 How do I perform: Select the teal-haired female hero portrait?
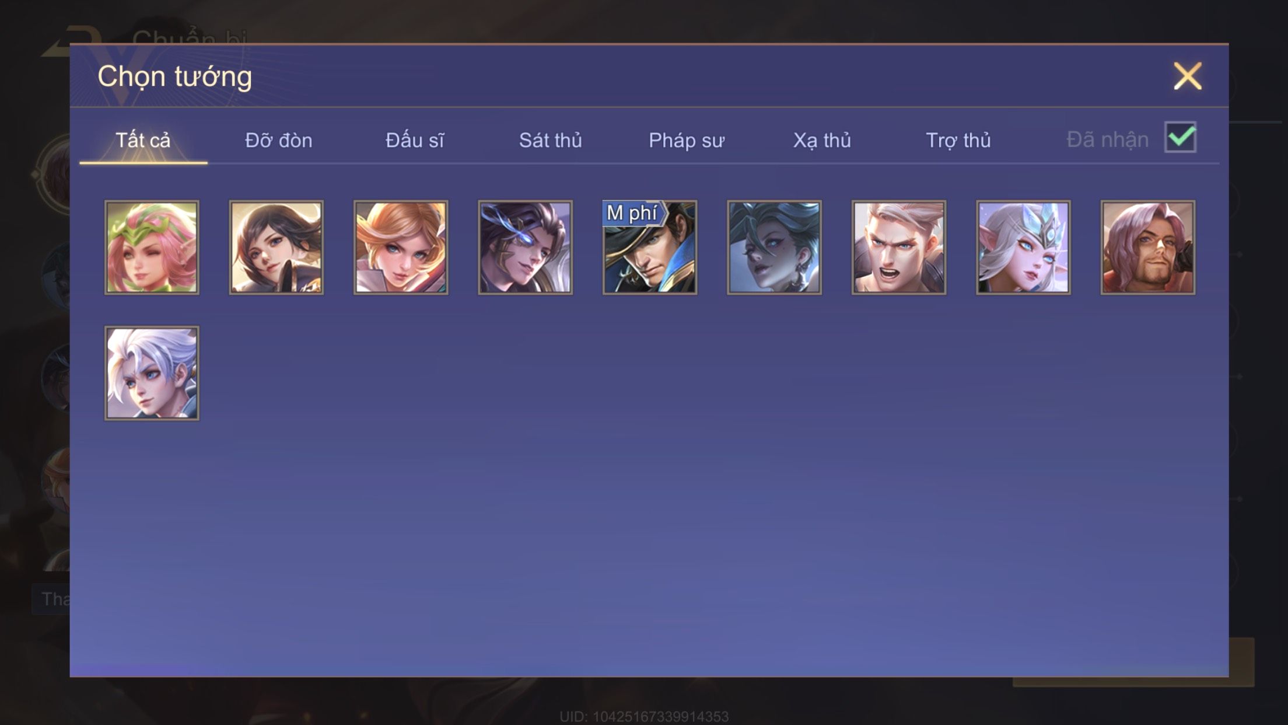(774, 248)
